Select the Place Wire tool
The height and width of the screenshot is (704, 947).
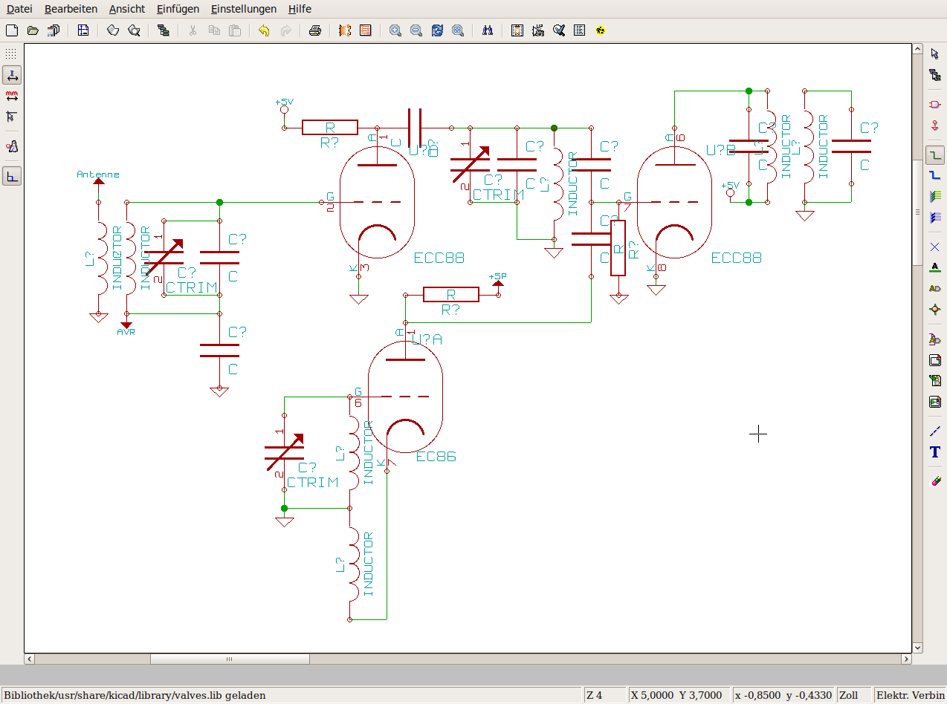[935, 155]
